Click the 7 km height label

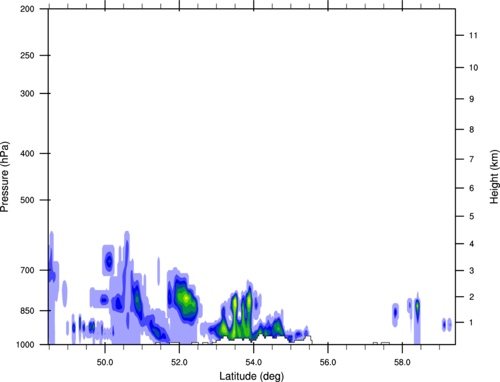472,159
